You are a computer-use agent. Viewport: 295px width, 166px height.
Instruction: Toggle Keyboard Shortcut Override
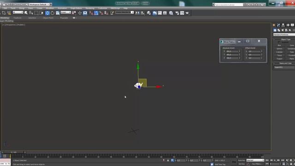85,13
